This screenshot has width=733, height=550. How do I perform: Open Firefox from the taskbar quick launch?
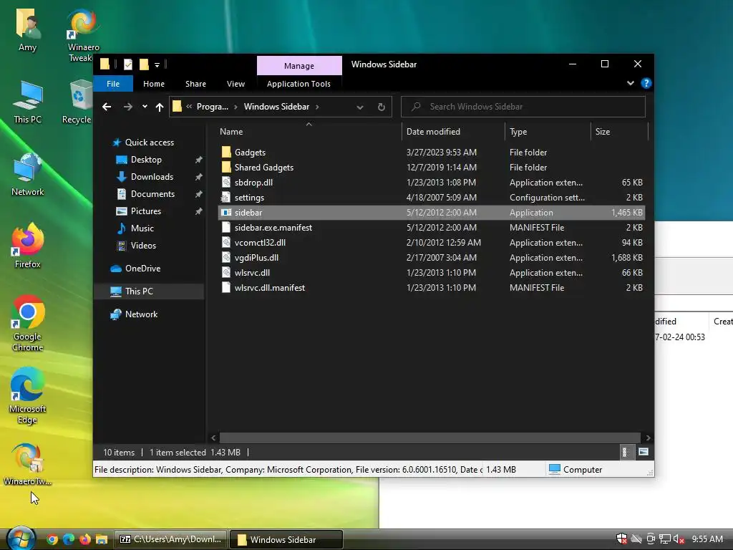pos(85,539)
